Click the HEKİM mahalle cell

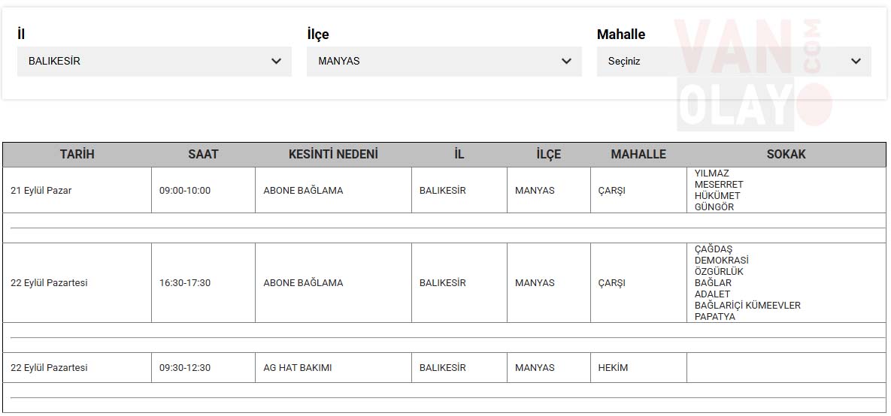click(638, 368)
